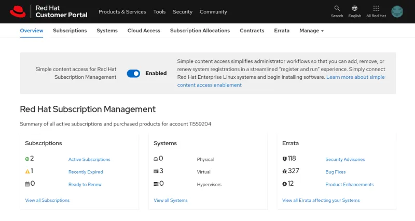Screen dimensions: 415x221
Task: Click the Hypervisors server icon
Action: (x=156, y=184)
